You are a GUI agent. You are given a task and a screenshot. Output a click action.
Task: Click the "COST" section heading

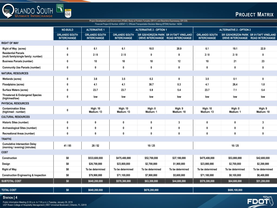click(5, 152)
